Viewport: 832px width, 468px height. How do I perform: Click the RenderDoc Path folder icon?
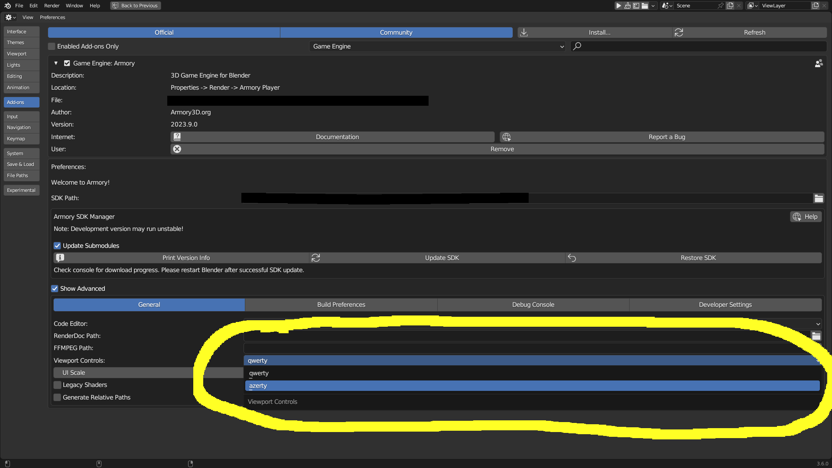[x=816, y=336]
